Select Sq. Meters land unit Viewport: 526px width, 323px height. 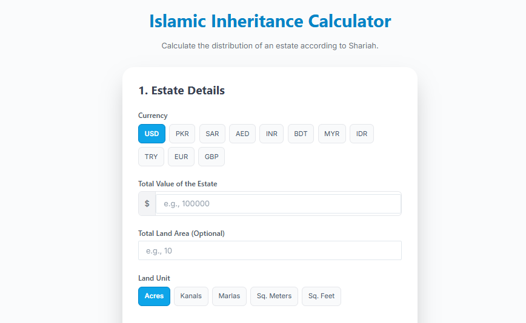pos(274,296)
